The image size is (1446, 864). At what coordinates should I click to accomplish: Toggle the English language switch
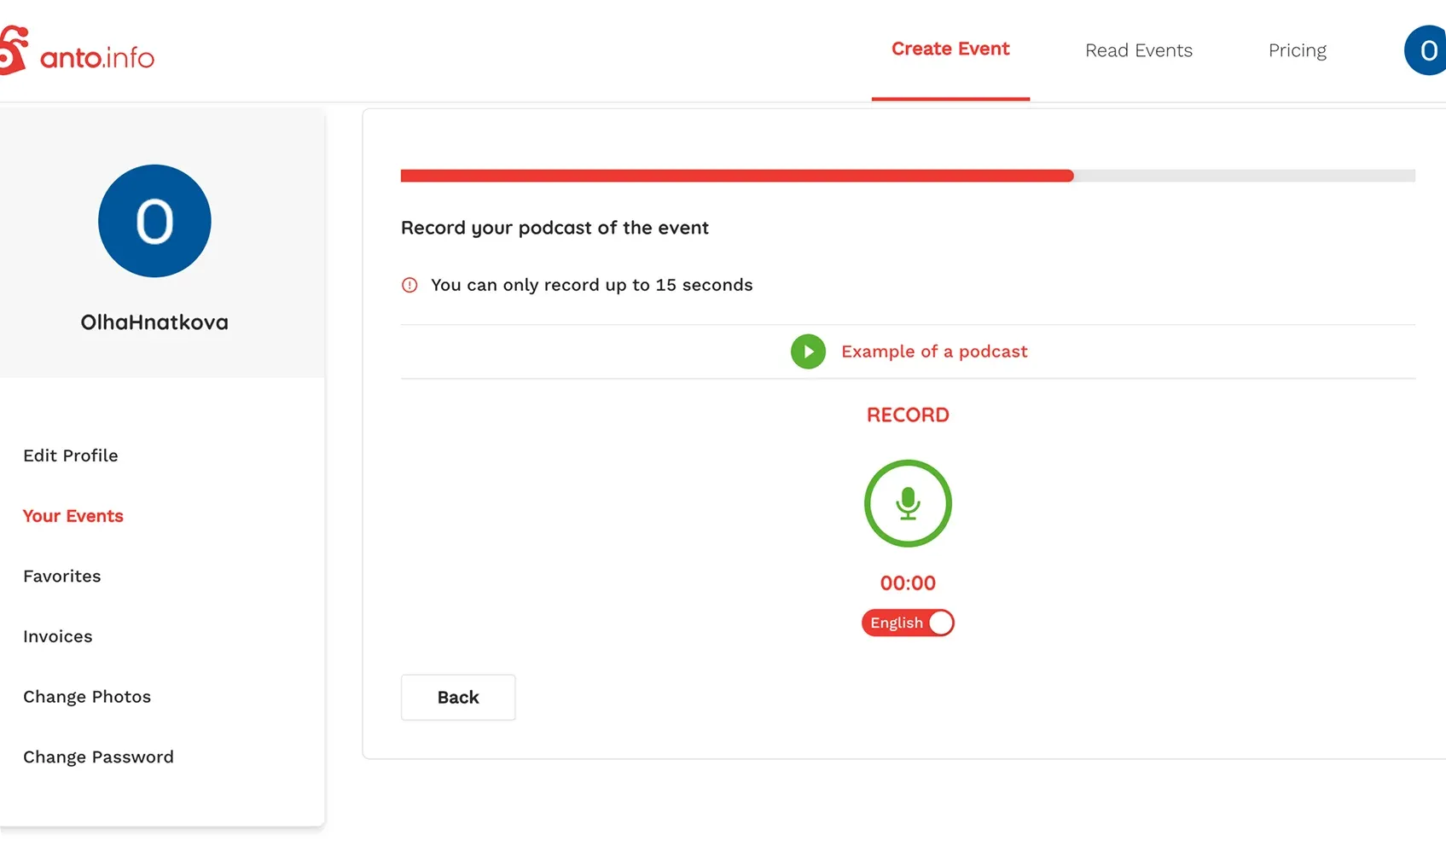908,623
